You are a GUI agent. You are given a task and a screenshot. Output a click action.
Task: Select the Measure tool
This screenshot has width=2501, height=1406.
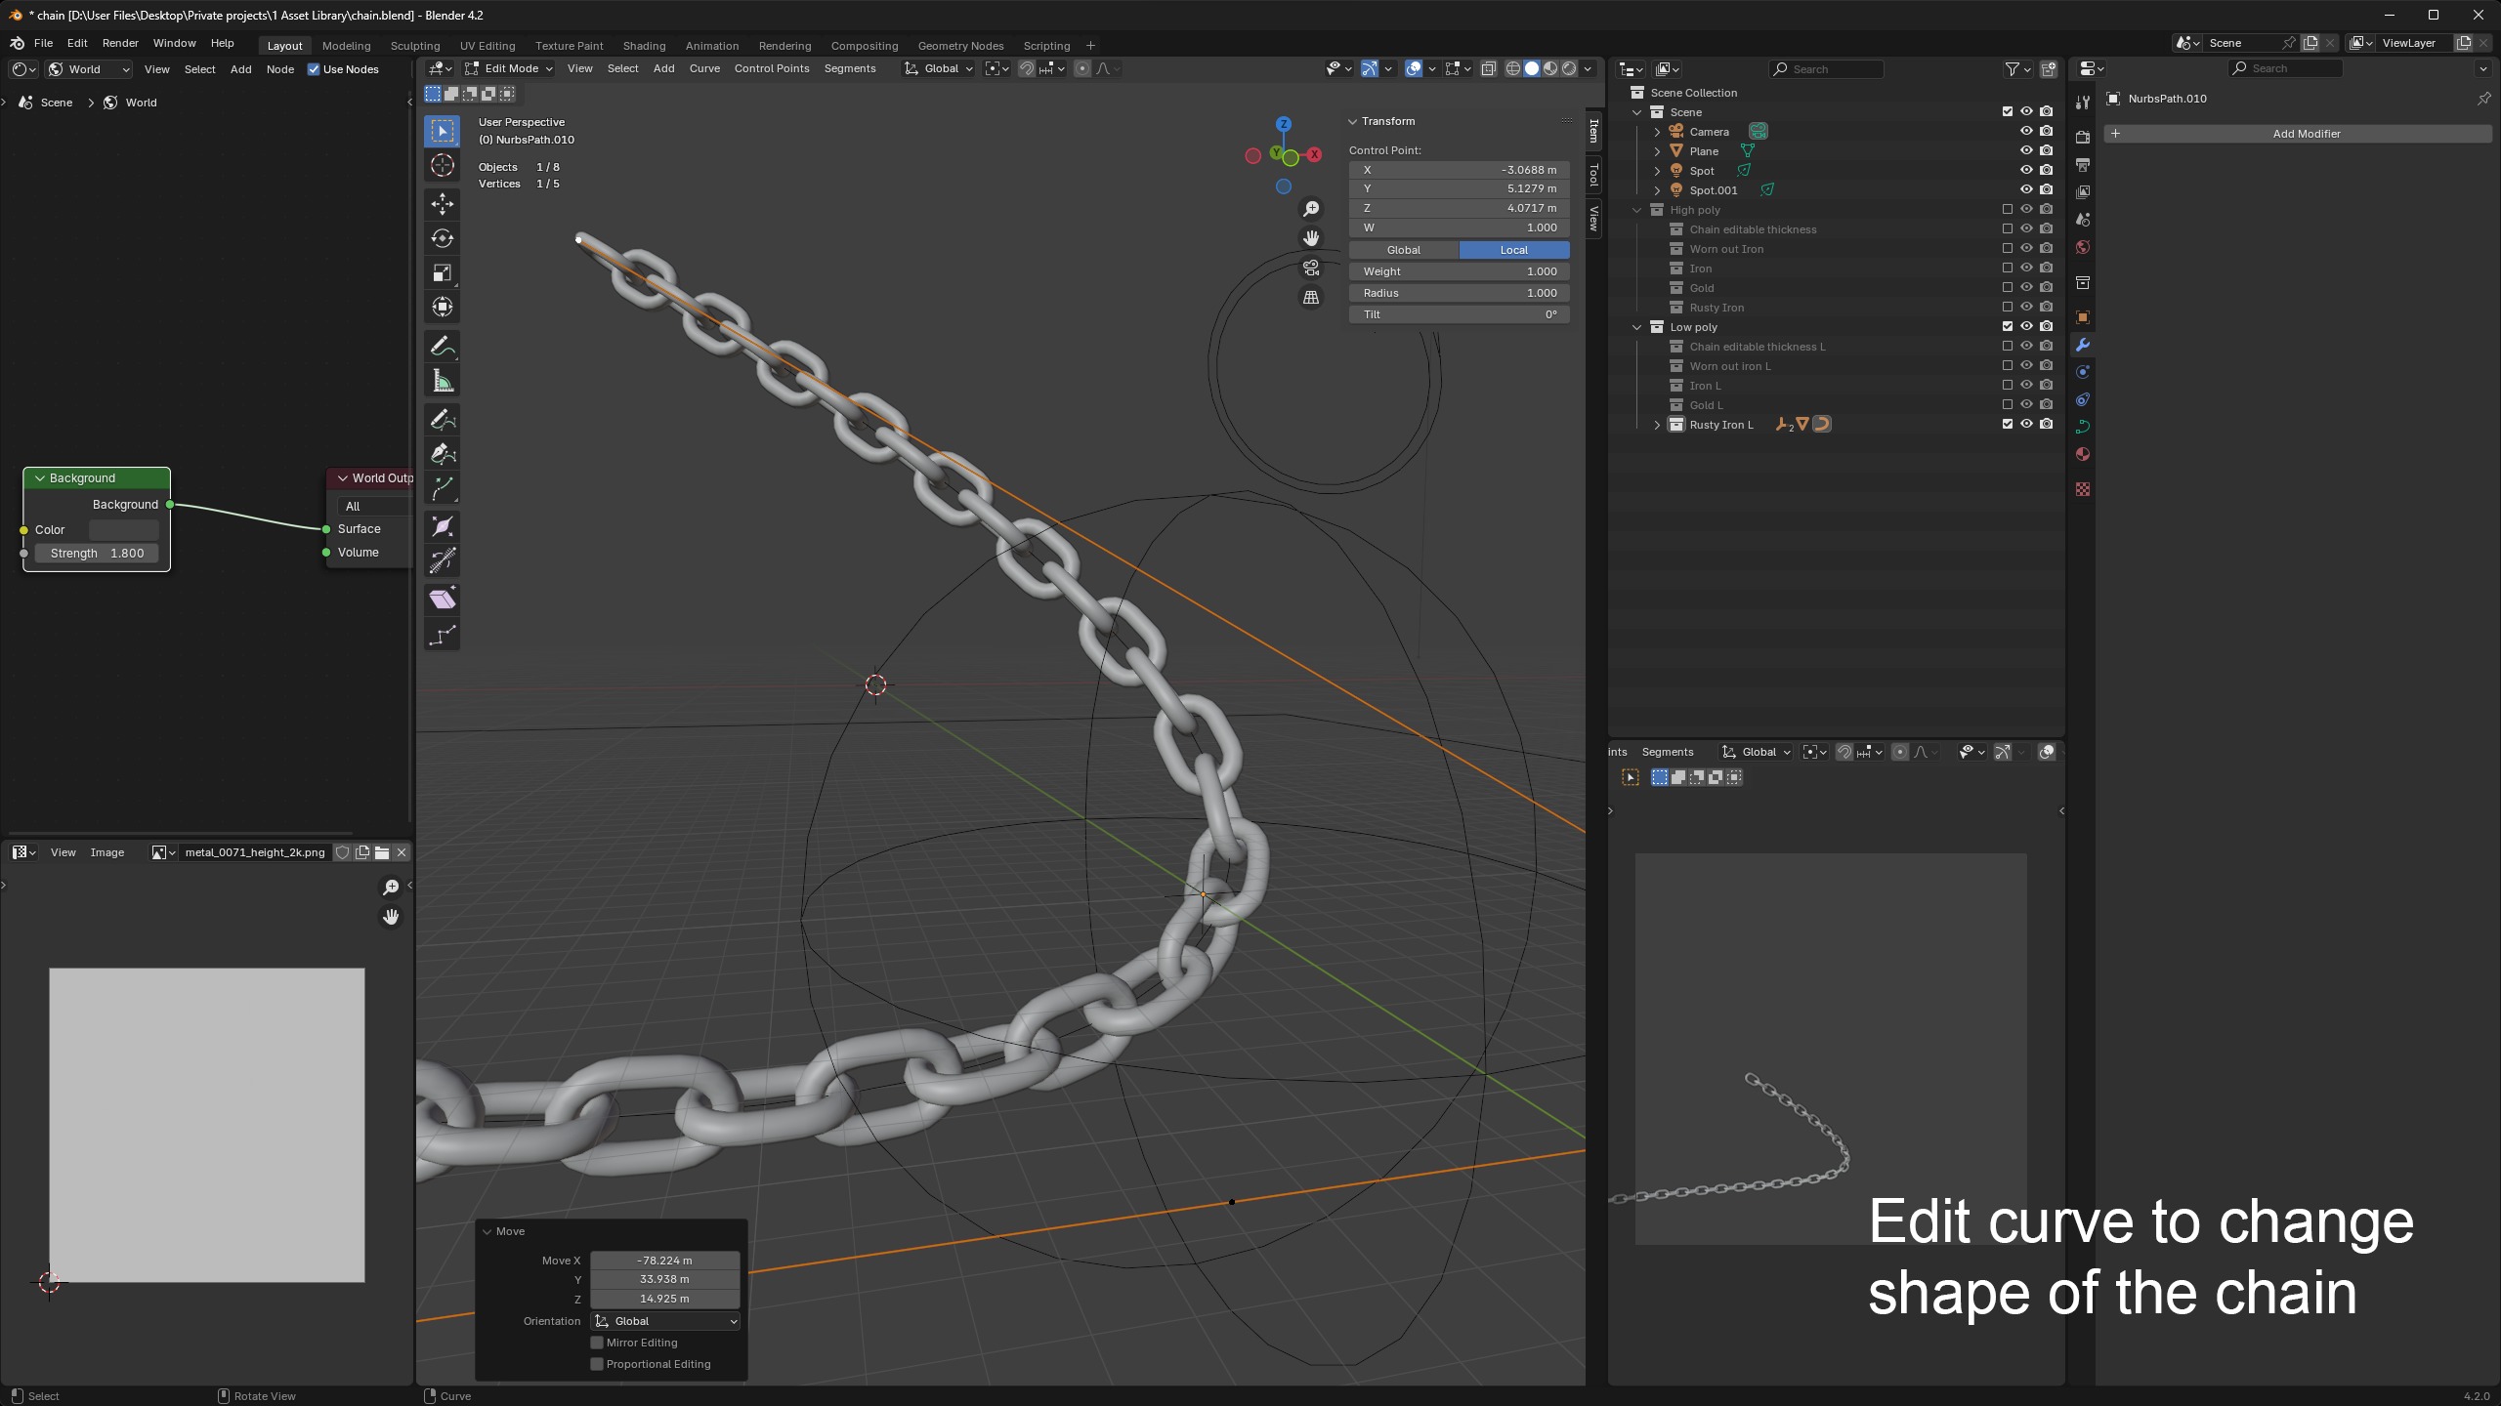click(x=442, y=381)
